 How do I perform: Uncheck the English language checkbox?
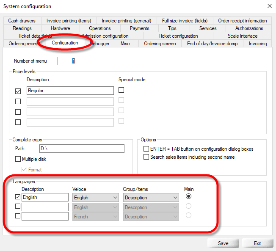[x=18, y=197]
